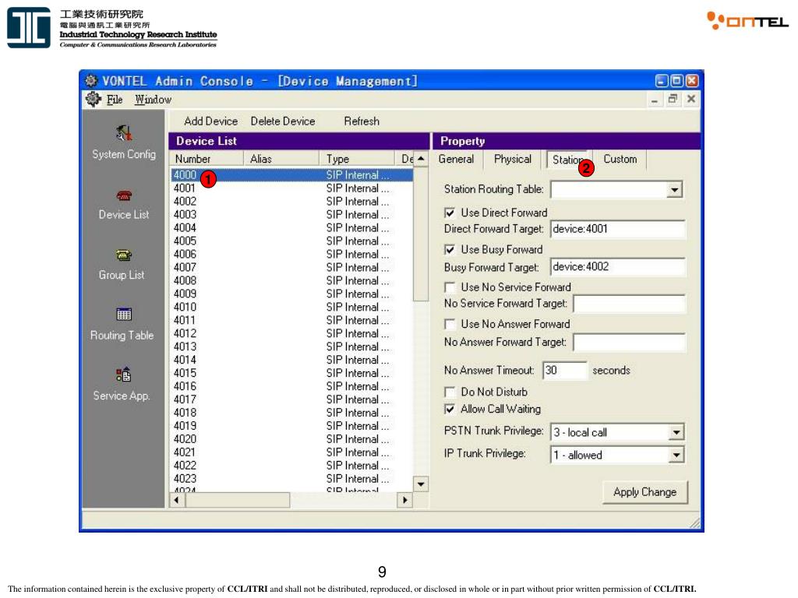Screen dimensions: 798x598
Task: Click SIP Internal type of device 4012
Action: (x=357, y=333)
